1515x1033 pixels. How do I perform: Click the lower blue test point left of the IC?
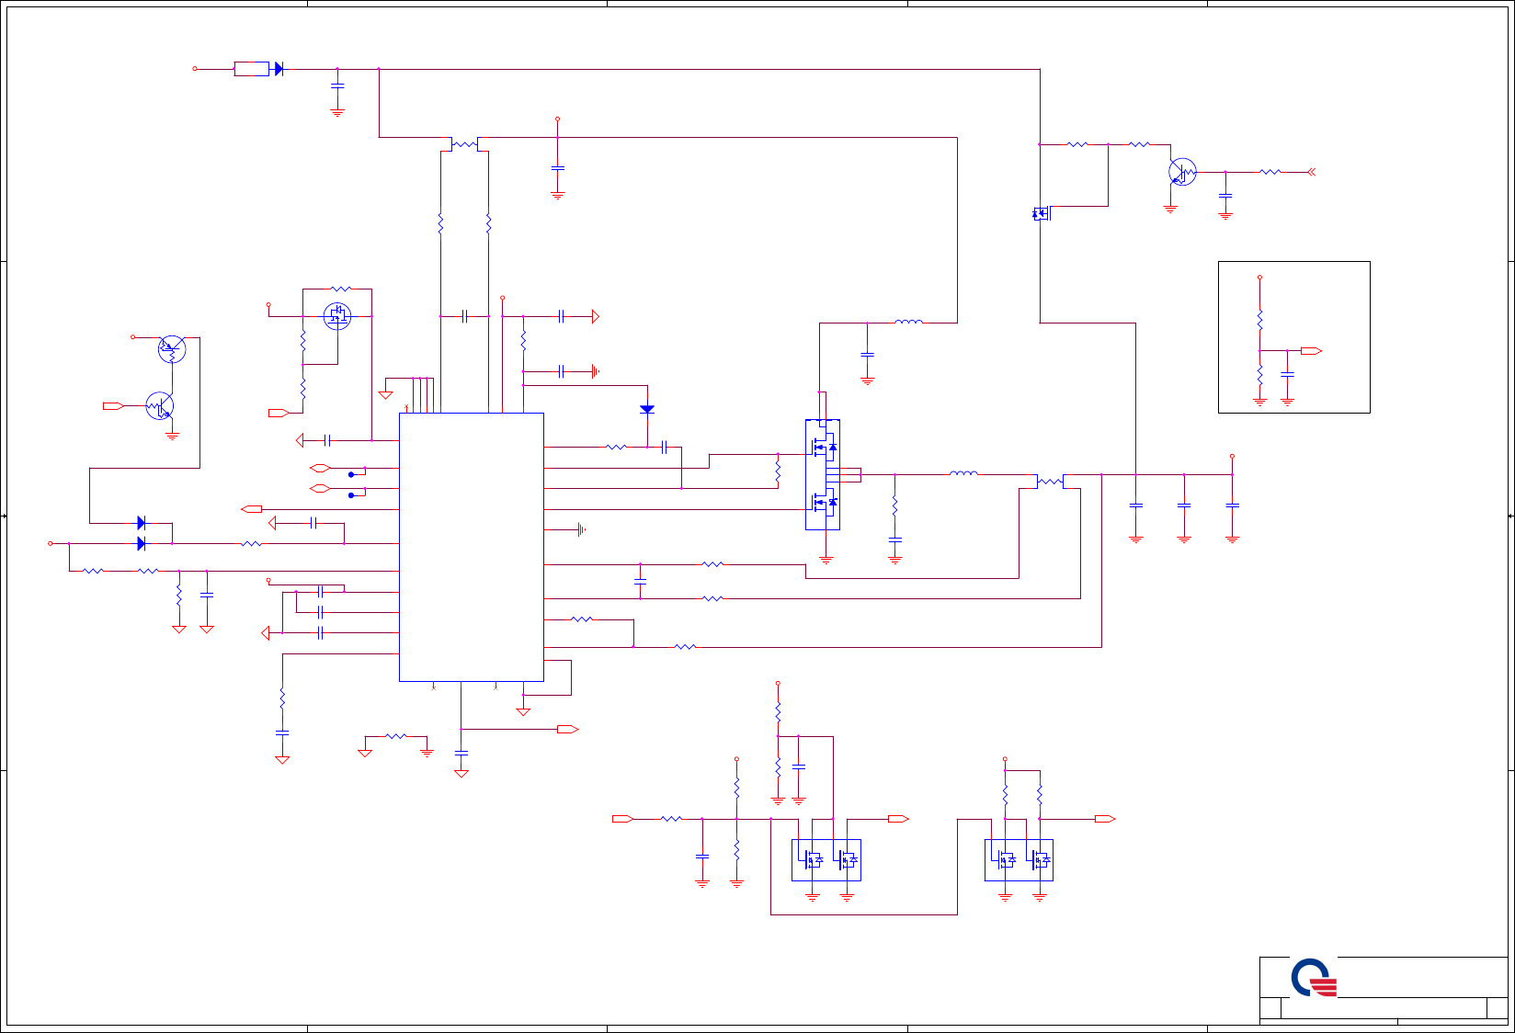[x=351, y=495]
